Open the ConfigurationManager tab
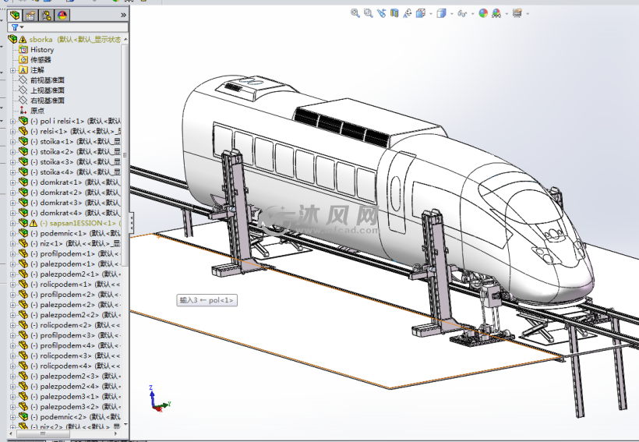The height and width of the screenshot is (442, 639). pos(46,15)
